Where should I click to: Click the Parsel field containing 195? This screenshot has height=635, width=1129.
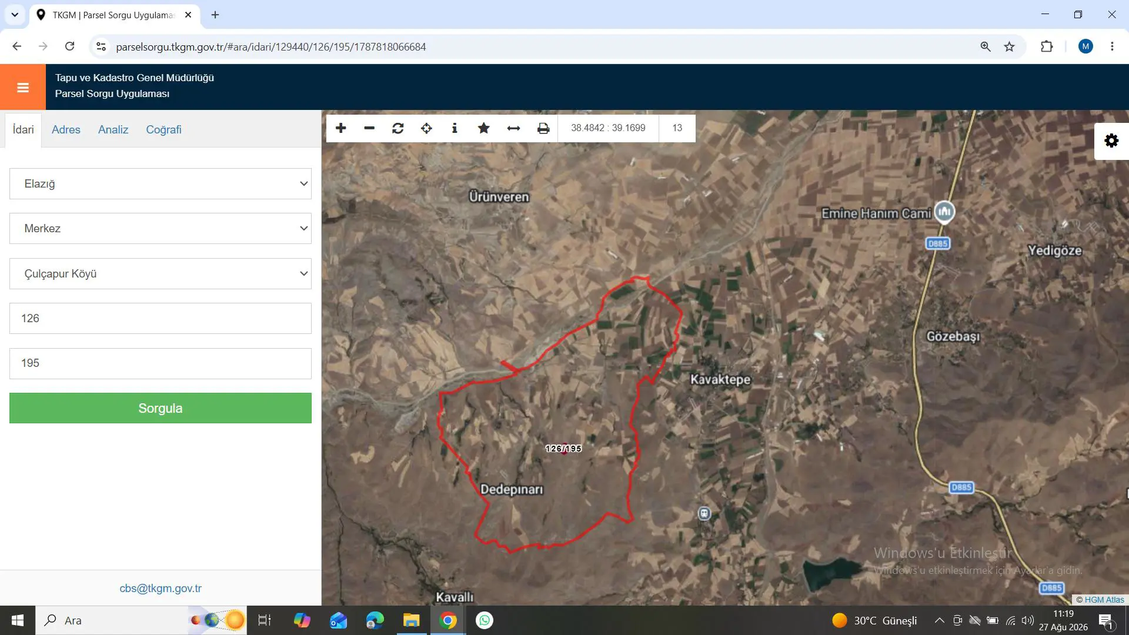click(x=161, y=363)
